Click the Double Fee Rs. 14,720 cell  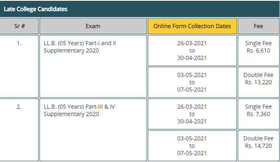click(x=258, y=146)
